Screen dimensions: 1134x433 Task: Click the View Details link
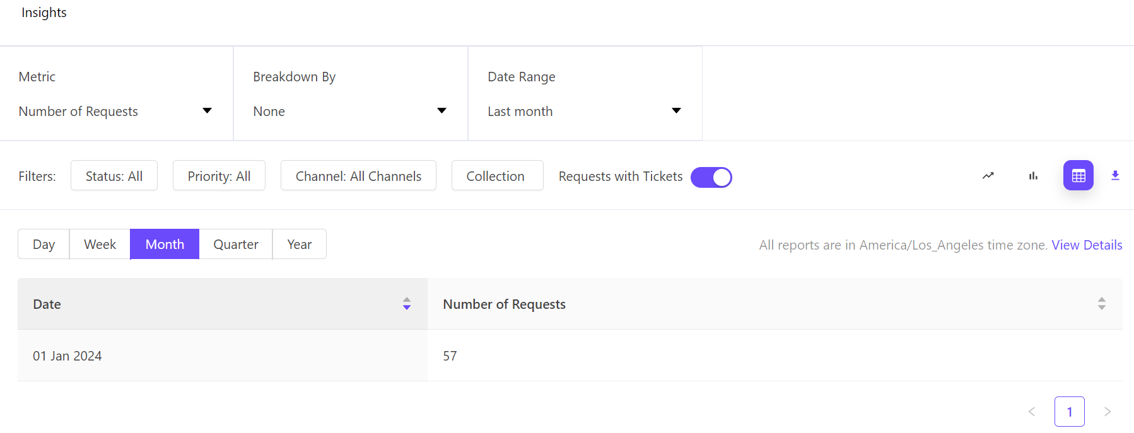point(1087,245)
